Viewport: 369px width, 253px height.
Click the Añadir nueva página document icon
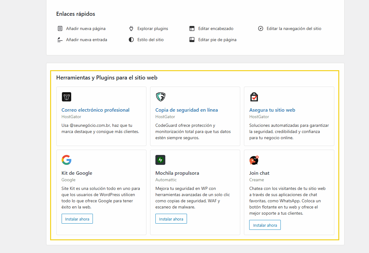[x=60, y=28]
